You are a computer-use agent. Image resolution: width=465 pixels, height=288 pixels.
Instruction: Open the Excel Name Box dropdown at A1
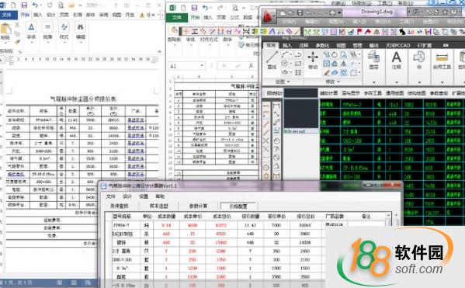click(x=202, y=66)
